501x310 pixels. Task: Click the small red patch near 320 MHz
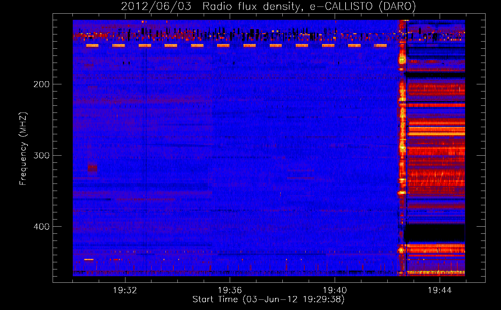(92, 168)
